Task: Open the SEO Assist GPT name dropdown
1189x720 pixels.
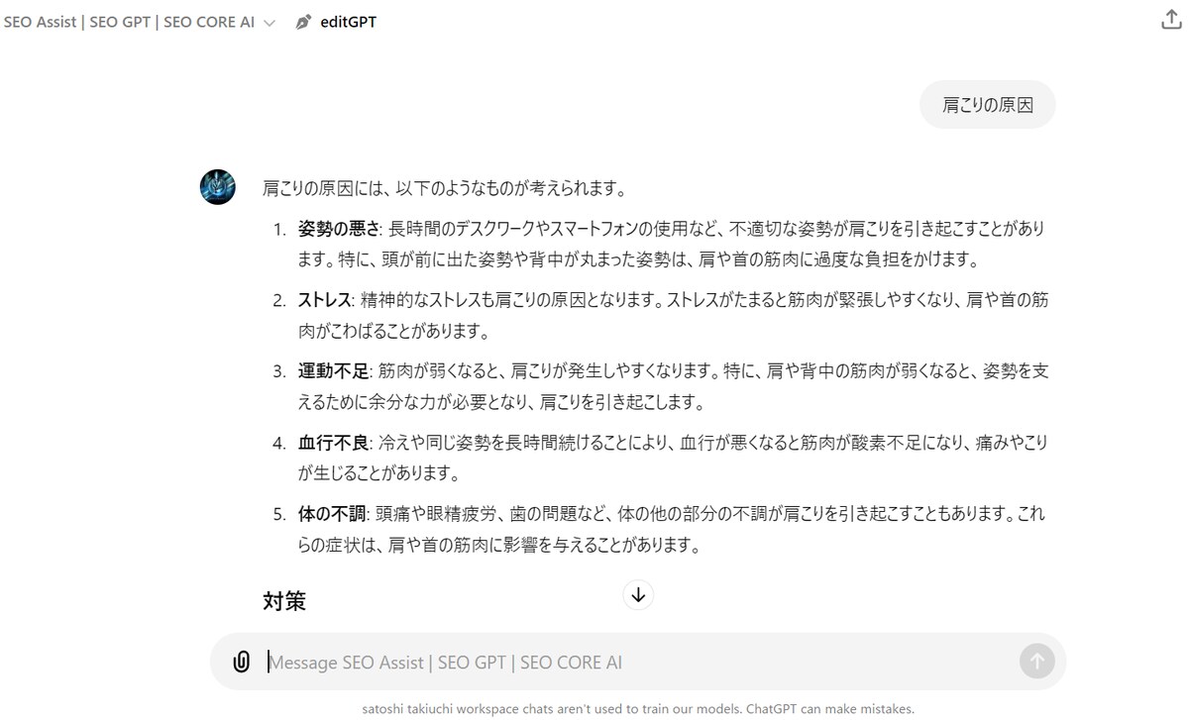Action: click(x=140, y=22)
